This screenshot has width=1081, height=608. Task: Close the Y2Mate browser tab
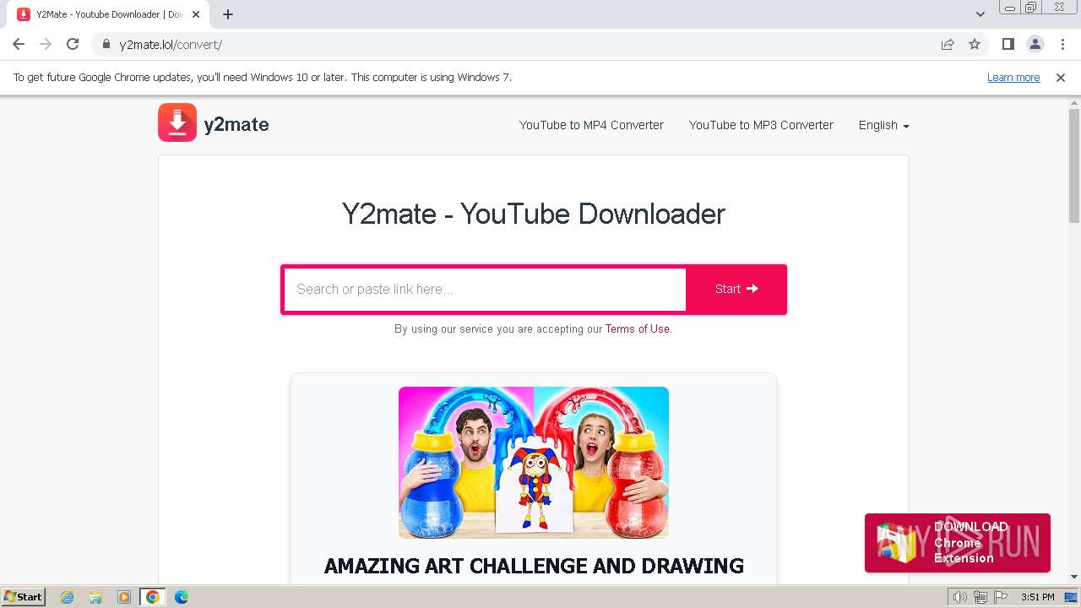click(196, 14)
